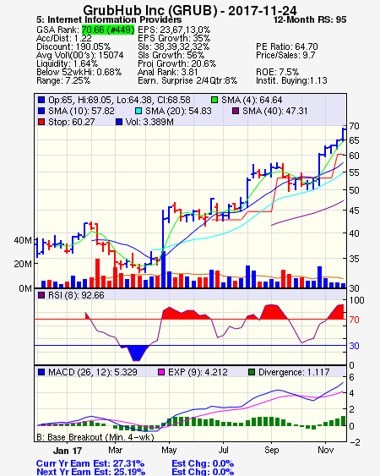Screen dimensions: 380x476
Task: Click the Curr Yr Earn Est text
Action: (90, 463)
